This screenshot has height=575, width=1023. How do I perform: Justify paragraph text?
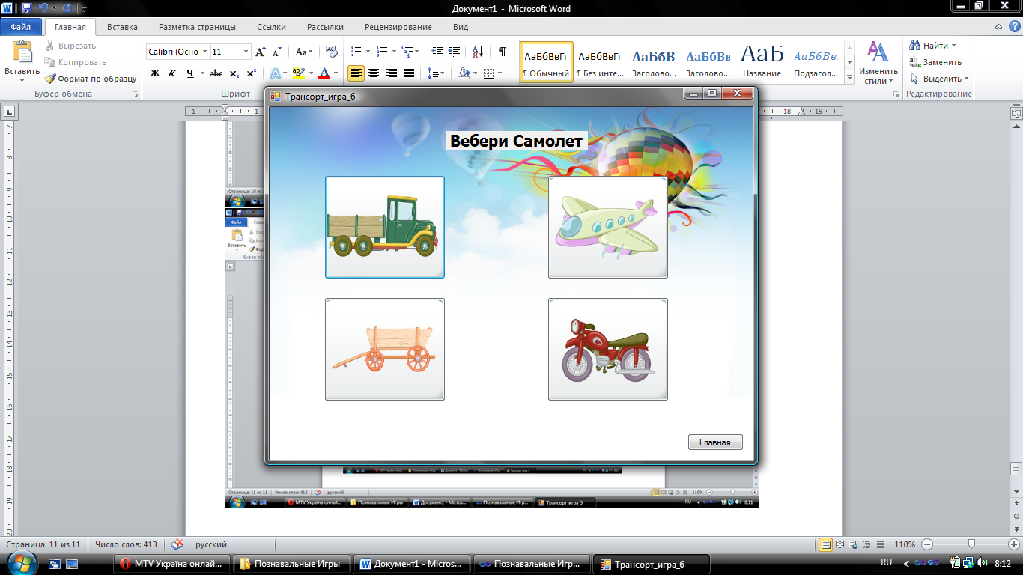click(x=409, y=73)
